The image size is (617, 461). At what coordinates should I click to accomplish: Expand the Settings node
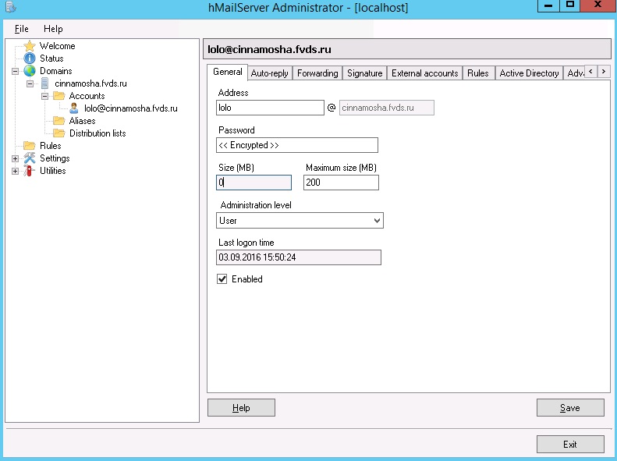[15, 158]
